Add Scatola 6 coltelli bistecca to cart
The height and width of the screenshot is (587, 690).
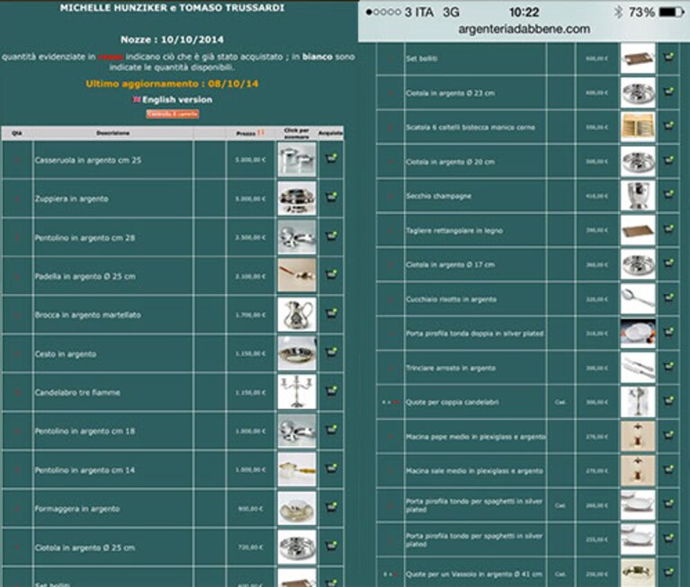tap(668, 126)
